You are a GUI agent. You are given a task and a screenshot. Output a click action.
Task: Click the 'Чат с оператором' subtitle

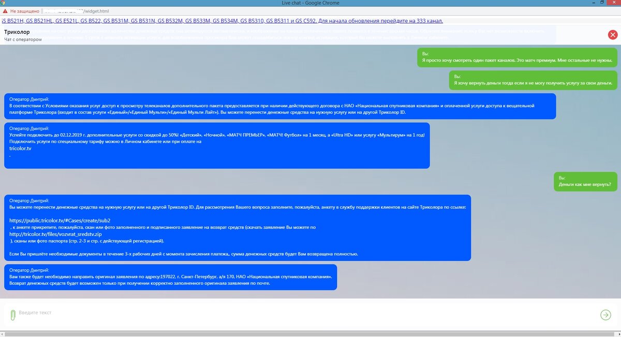coord(22,39)
